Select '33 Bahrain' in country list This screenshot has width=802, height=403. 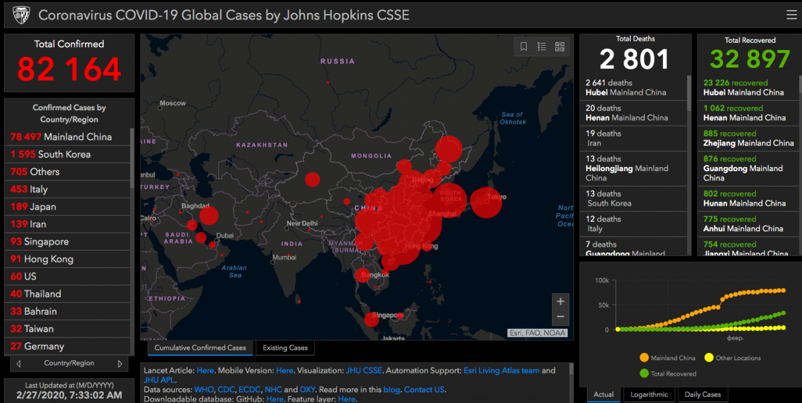click(67, 311)
